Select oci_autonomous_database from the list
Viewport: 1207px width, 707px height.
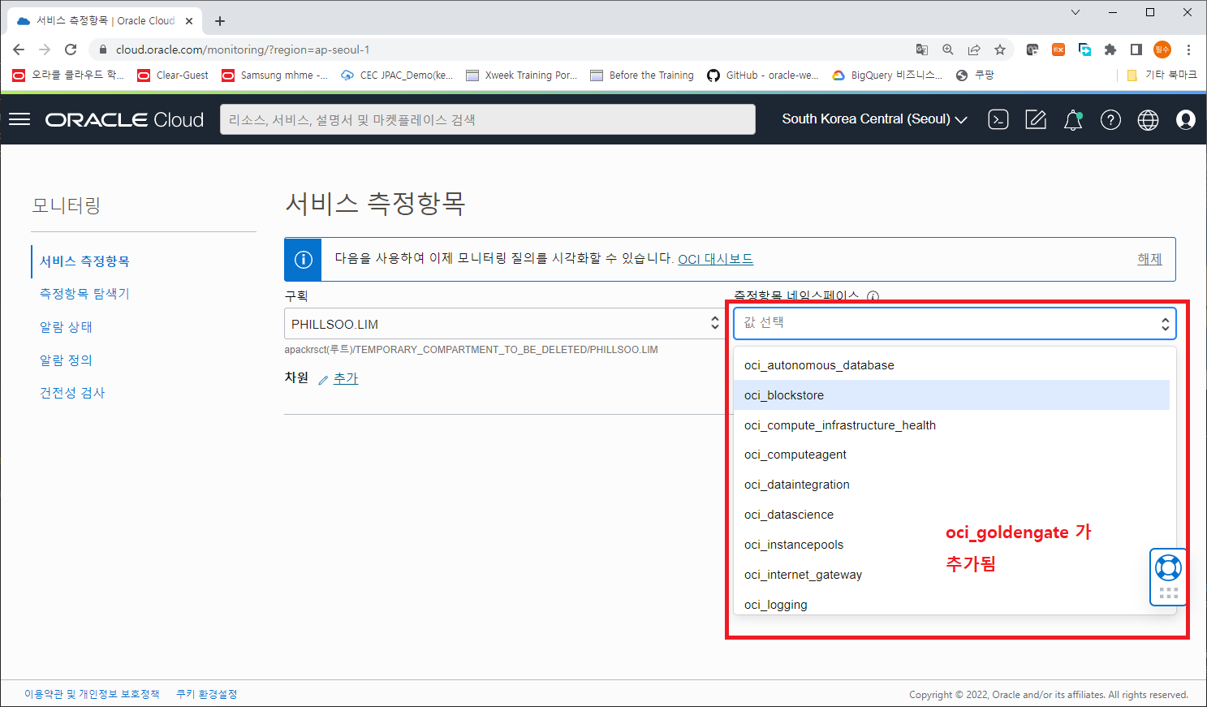click(951, 365)
